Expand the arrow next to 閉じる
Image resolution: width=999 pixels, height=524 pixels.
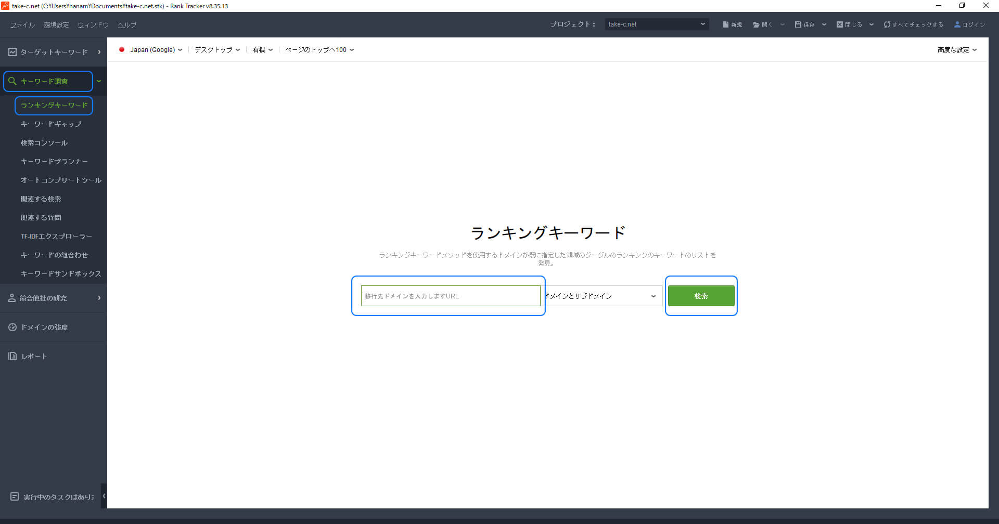(872, 24)
